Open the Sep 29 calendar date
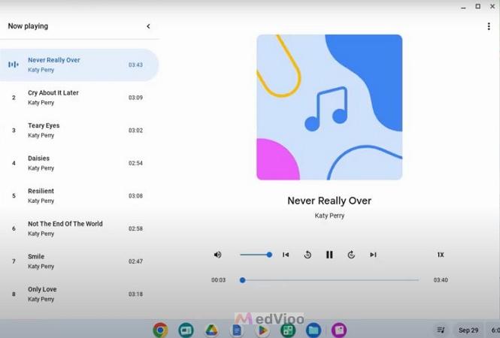 click(x=468, y=330)
